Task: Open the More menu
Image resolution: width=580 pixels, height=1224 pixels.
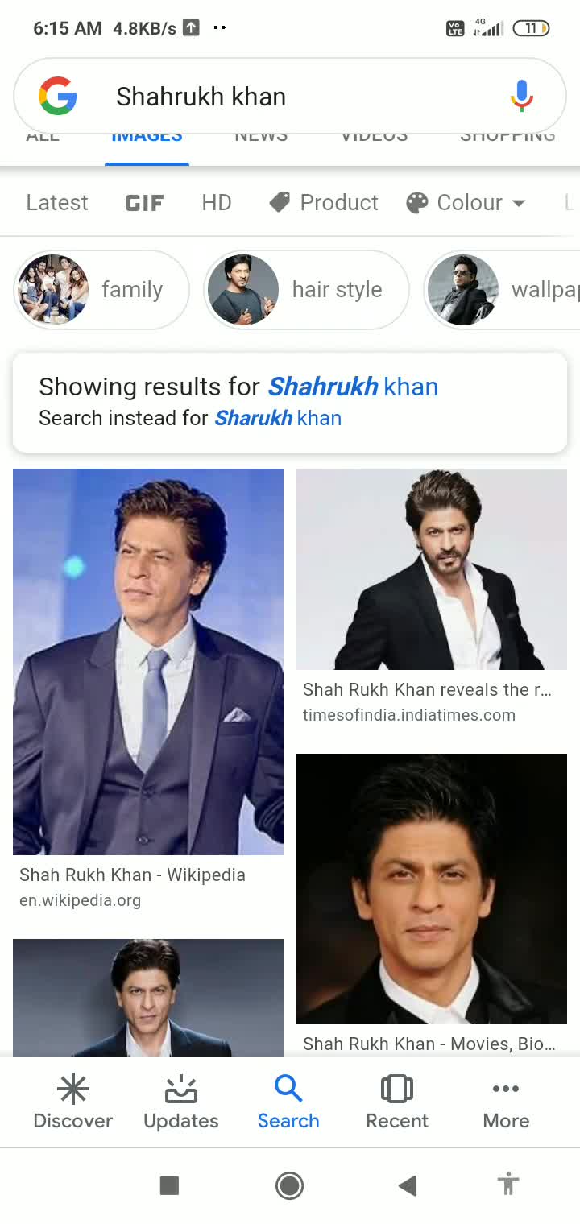Action: point(506,1102)
